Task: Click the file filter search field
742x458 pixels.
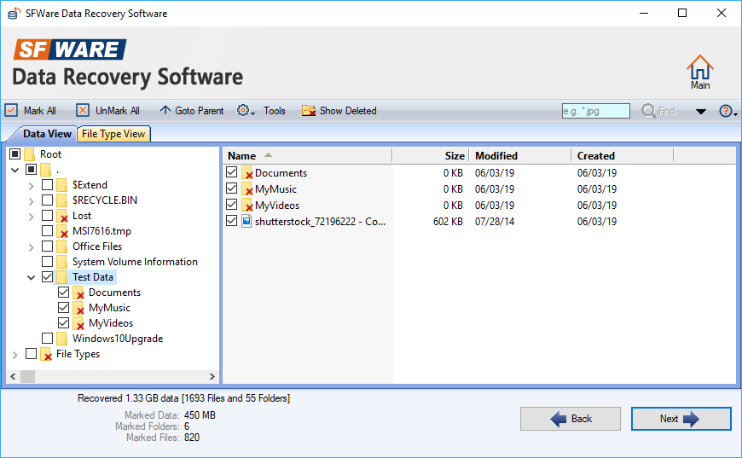Action: coord(595,111)
